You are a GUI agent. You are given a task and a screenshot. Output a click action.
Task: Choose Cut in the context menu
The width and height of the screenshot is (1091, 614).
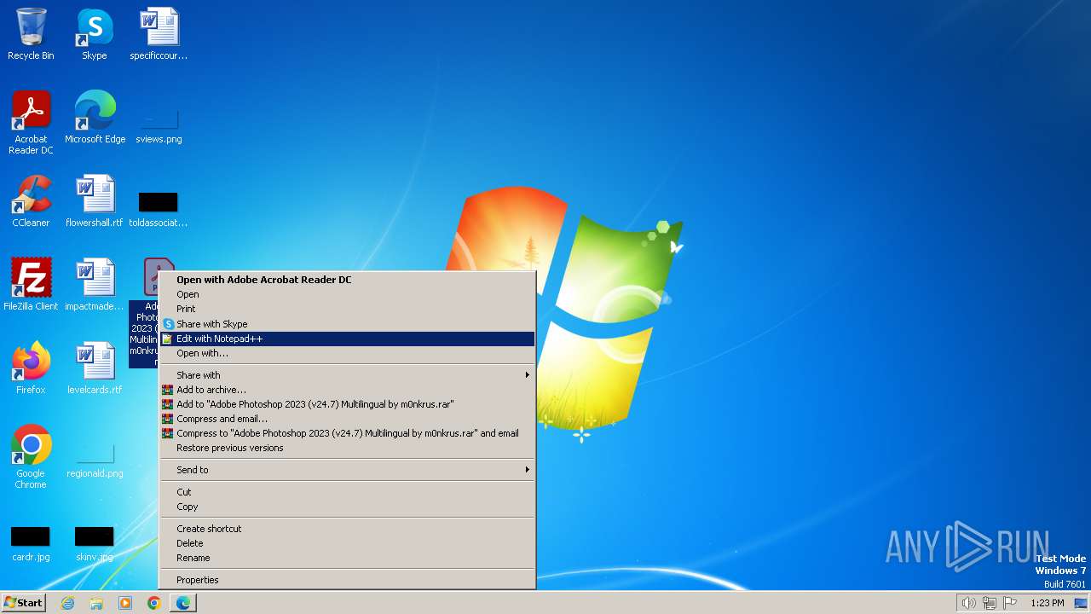(348, 492)
